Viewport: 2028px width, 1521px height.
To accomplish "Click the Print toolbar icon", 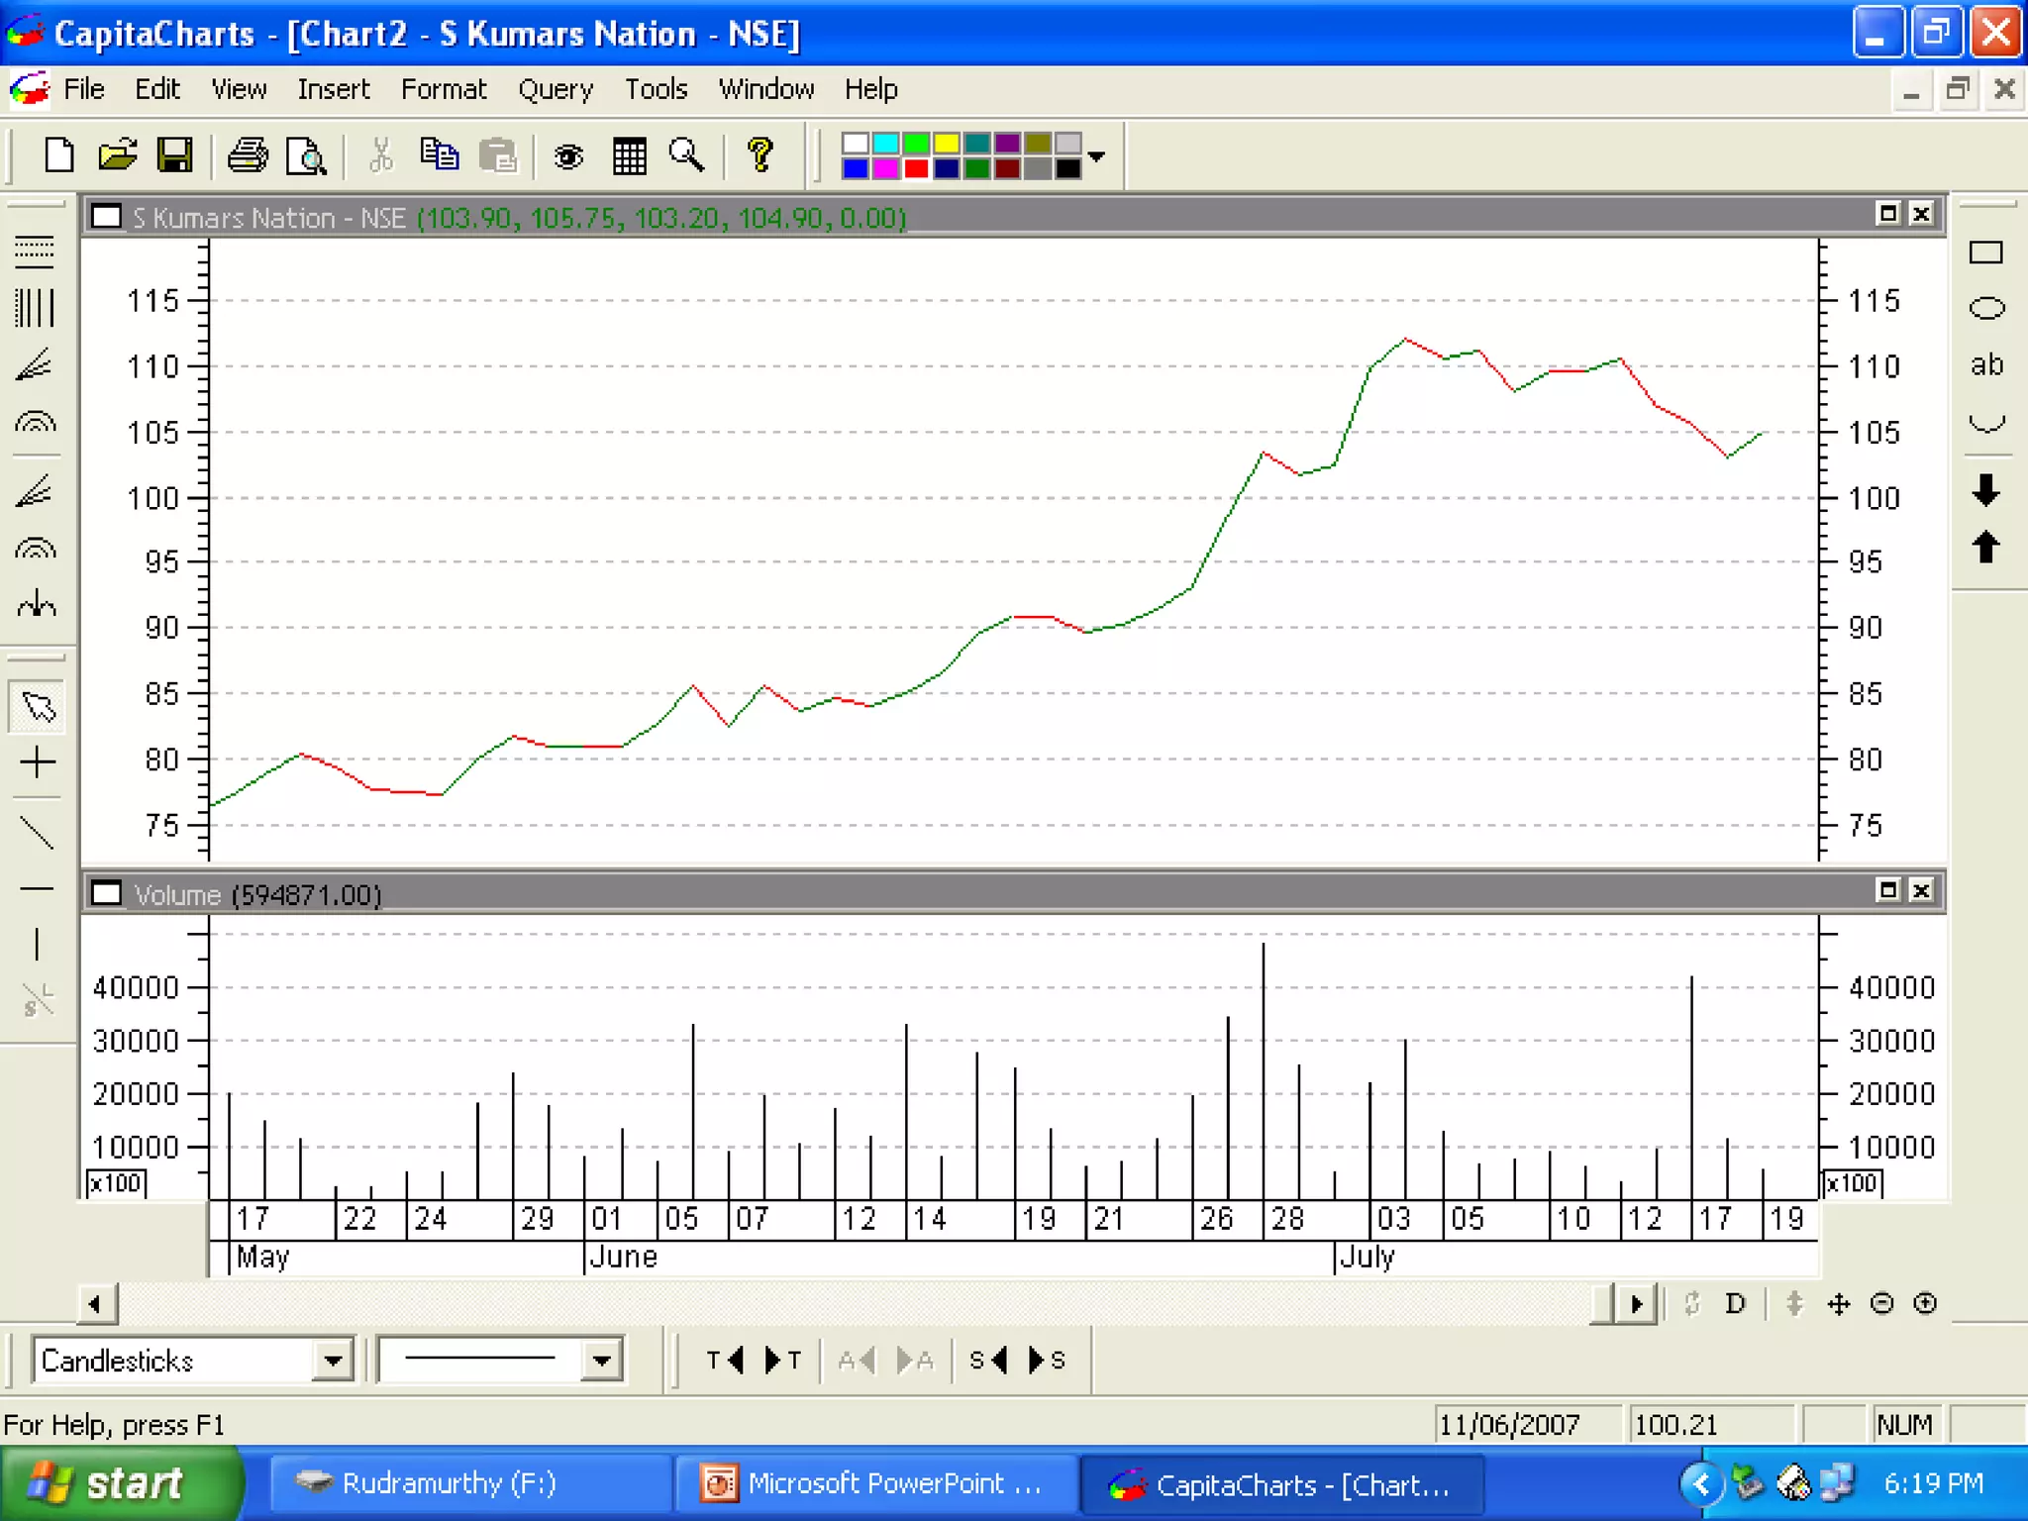I will (x=248, y=155).
